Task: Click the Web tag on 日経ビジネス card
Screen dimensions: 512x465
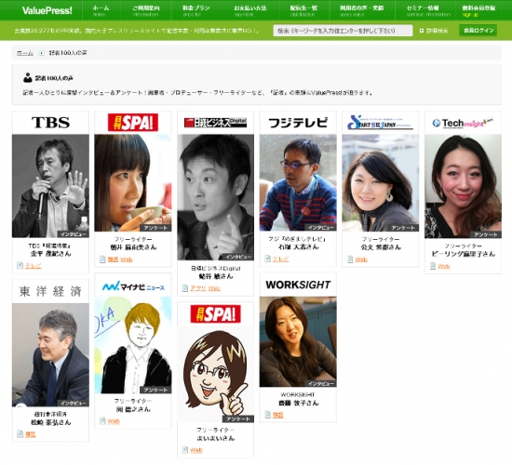Action: [214, 288]
